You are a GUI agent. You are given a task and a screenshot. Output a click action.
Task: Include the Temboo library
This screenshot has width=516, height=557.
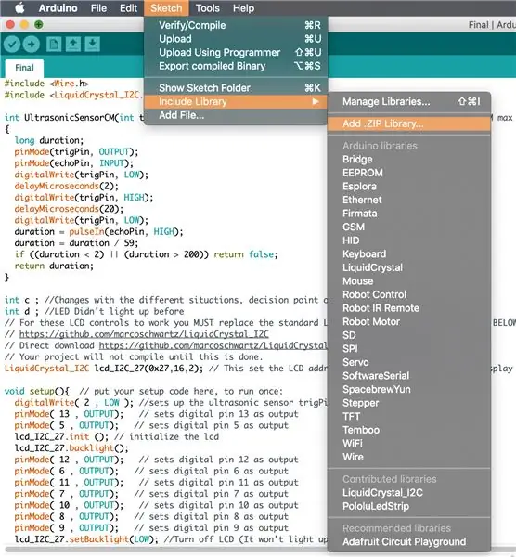(x=409, y=430)
